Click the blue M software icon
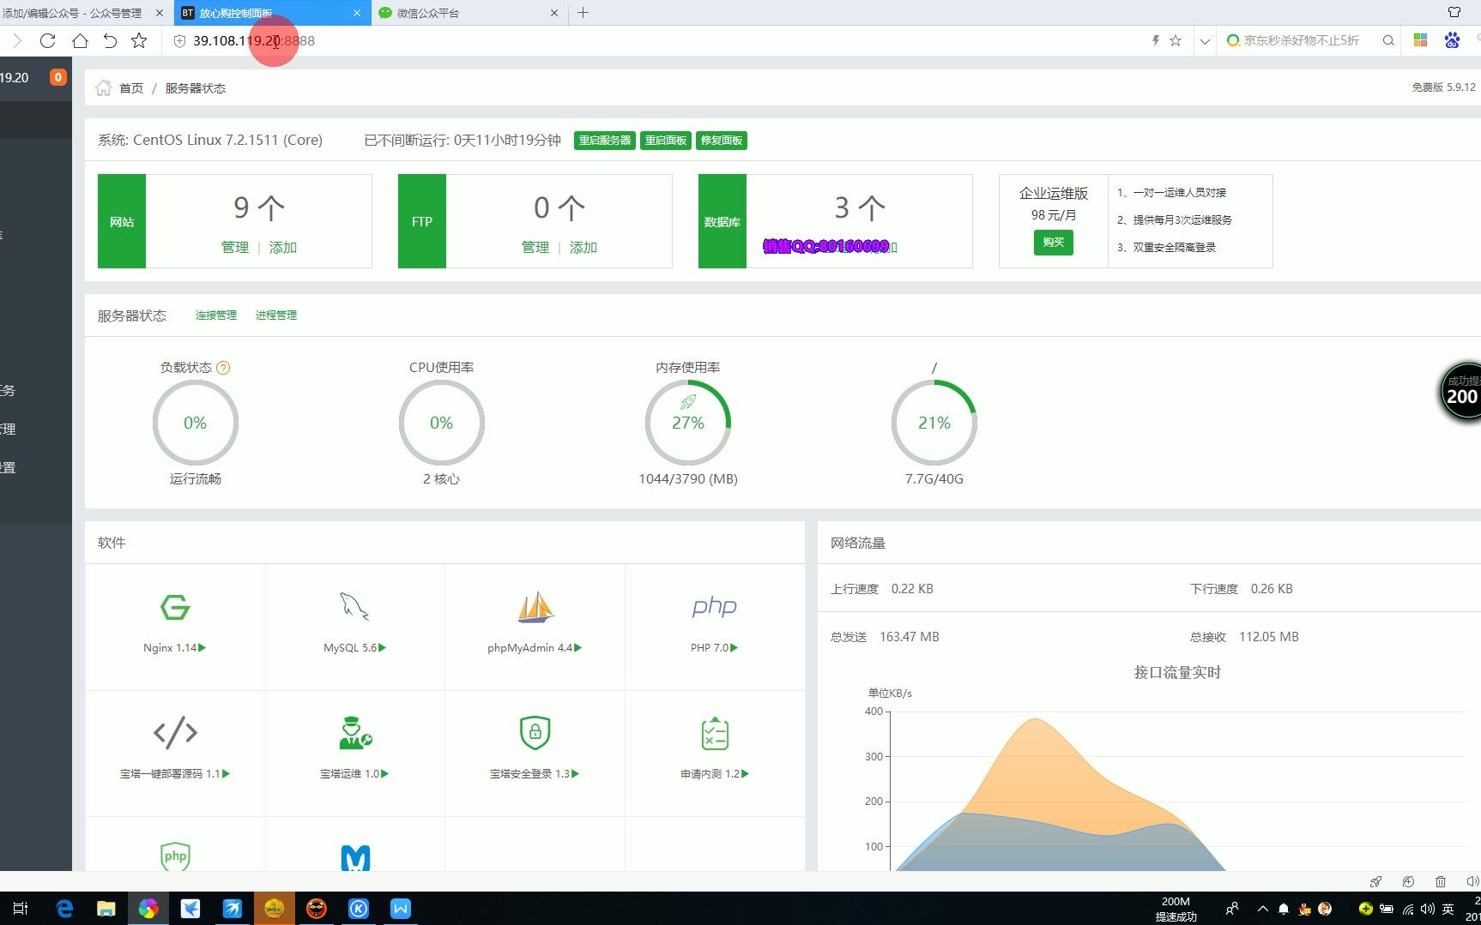Image resolution: width=1481 pixels, height=925 pixels. [x=355, y=857]
